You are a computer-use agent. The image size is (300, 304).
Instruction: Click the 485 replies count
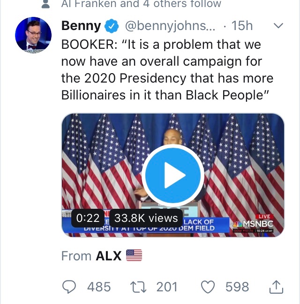coord(99,287)
